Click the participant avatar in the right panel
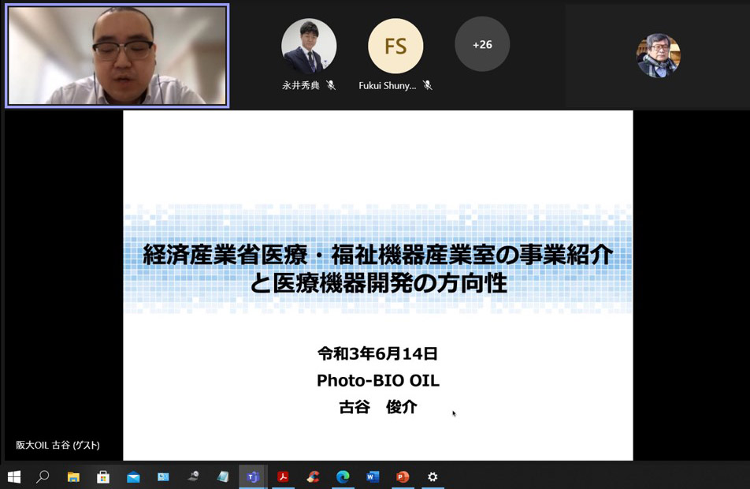750x489 pixels. (658, 55)
